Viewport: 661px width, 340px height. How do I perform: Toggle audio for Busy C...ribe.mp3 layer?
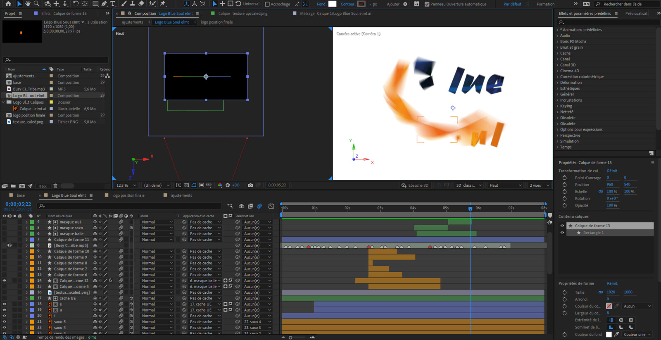pos(10,245)
